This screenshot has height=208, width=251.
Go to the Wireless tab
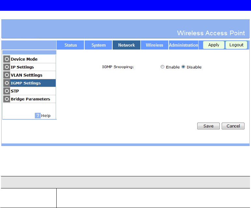pos(154,45)
